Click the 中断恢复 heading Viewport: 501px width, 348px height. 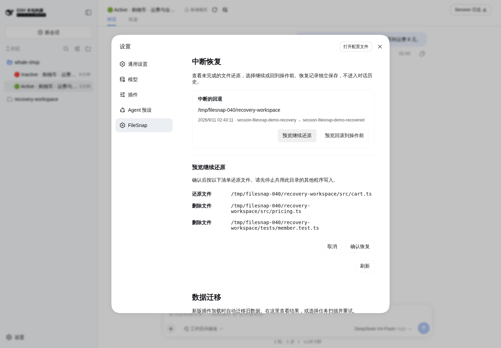[207, 62]
